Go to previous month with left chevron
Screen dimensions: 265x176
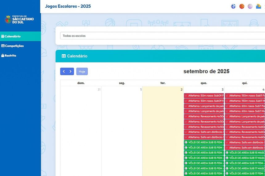pyautogui.click(x=64, y=71)
